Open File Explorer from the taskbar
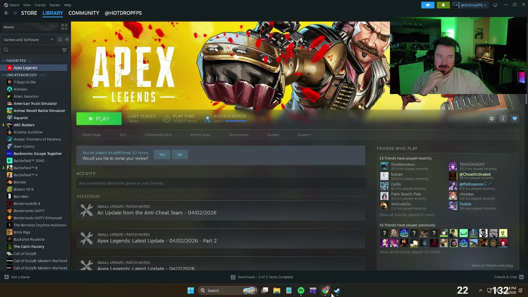This screenshot has width=528, height=297. click(x=277, y=290)
